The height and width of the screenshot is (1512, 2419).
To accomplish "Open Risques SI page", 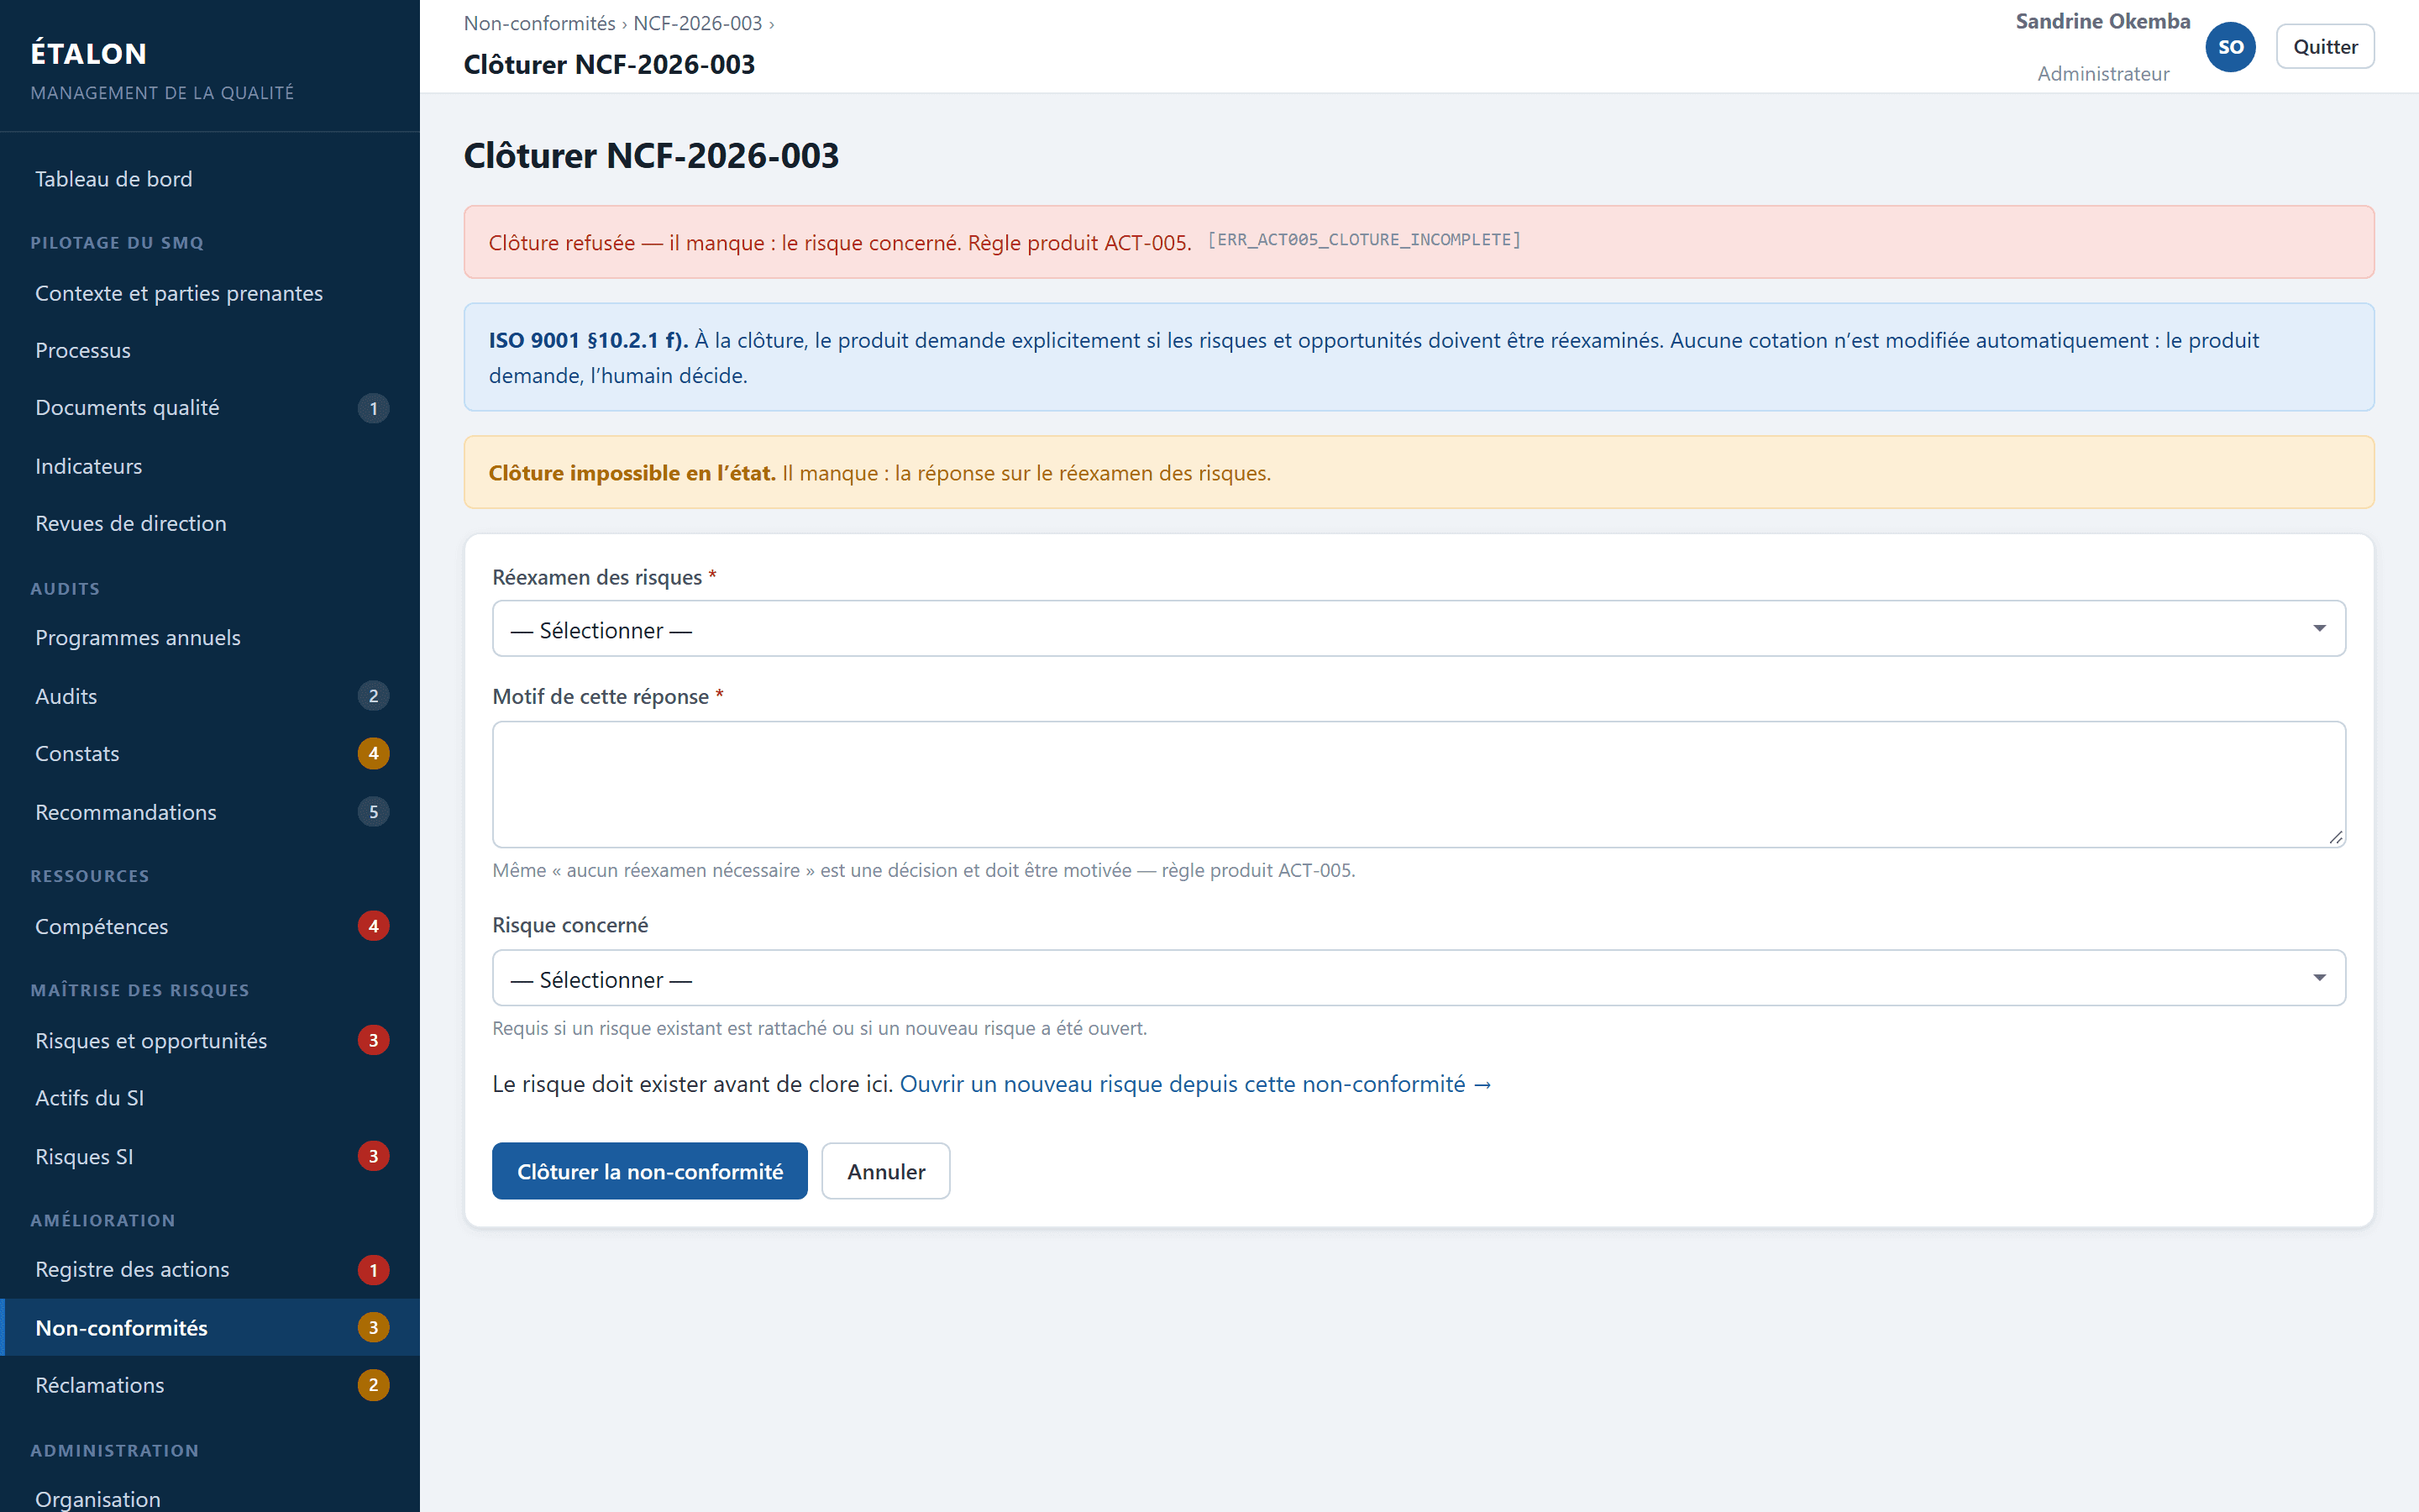I will [210, 1156].
